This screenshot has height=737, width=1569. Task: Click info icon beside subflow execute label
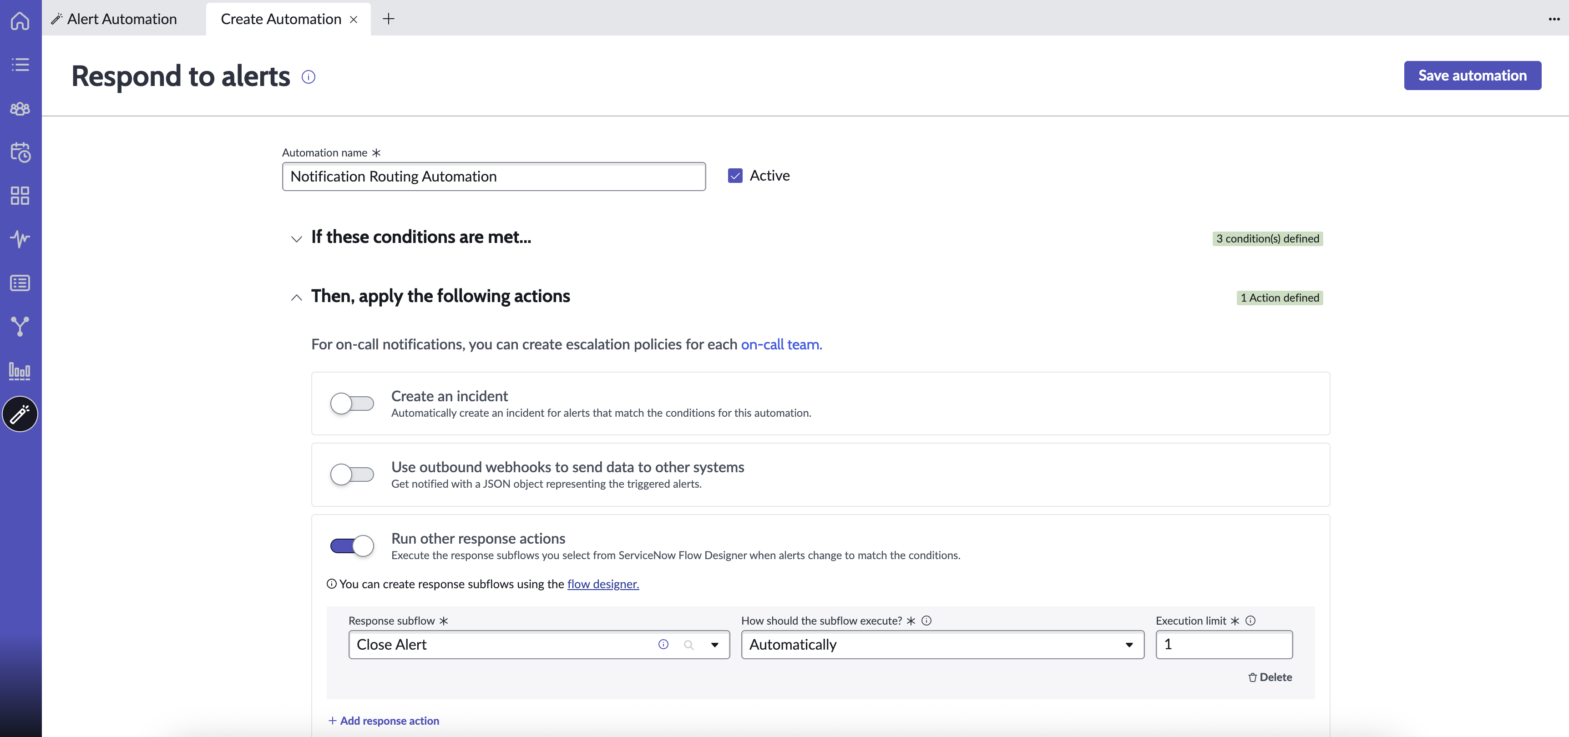pos(926,621)
